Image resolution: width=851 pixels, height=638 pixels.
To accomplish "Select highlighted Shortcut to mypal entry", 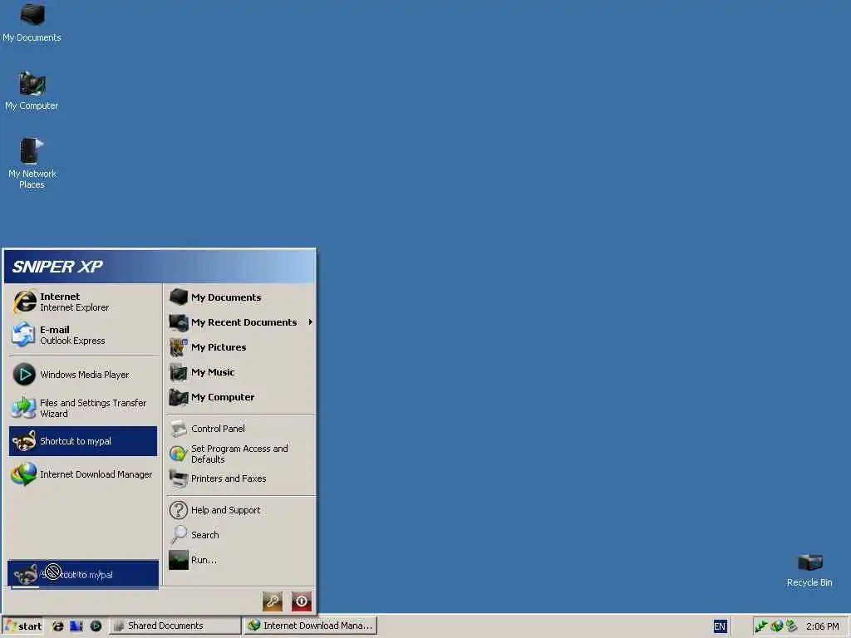I will tap(84, 441).
